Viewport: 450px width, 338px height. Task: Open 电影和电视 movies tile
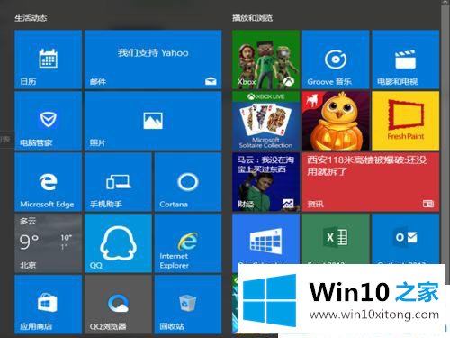(x=406, y=59)
